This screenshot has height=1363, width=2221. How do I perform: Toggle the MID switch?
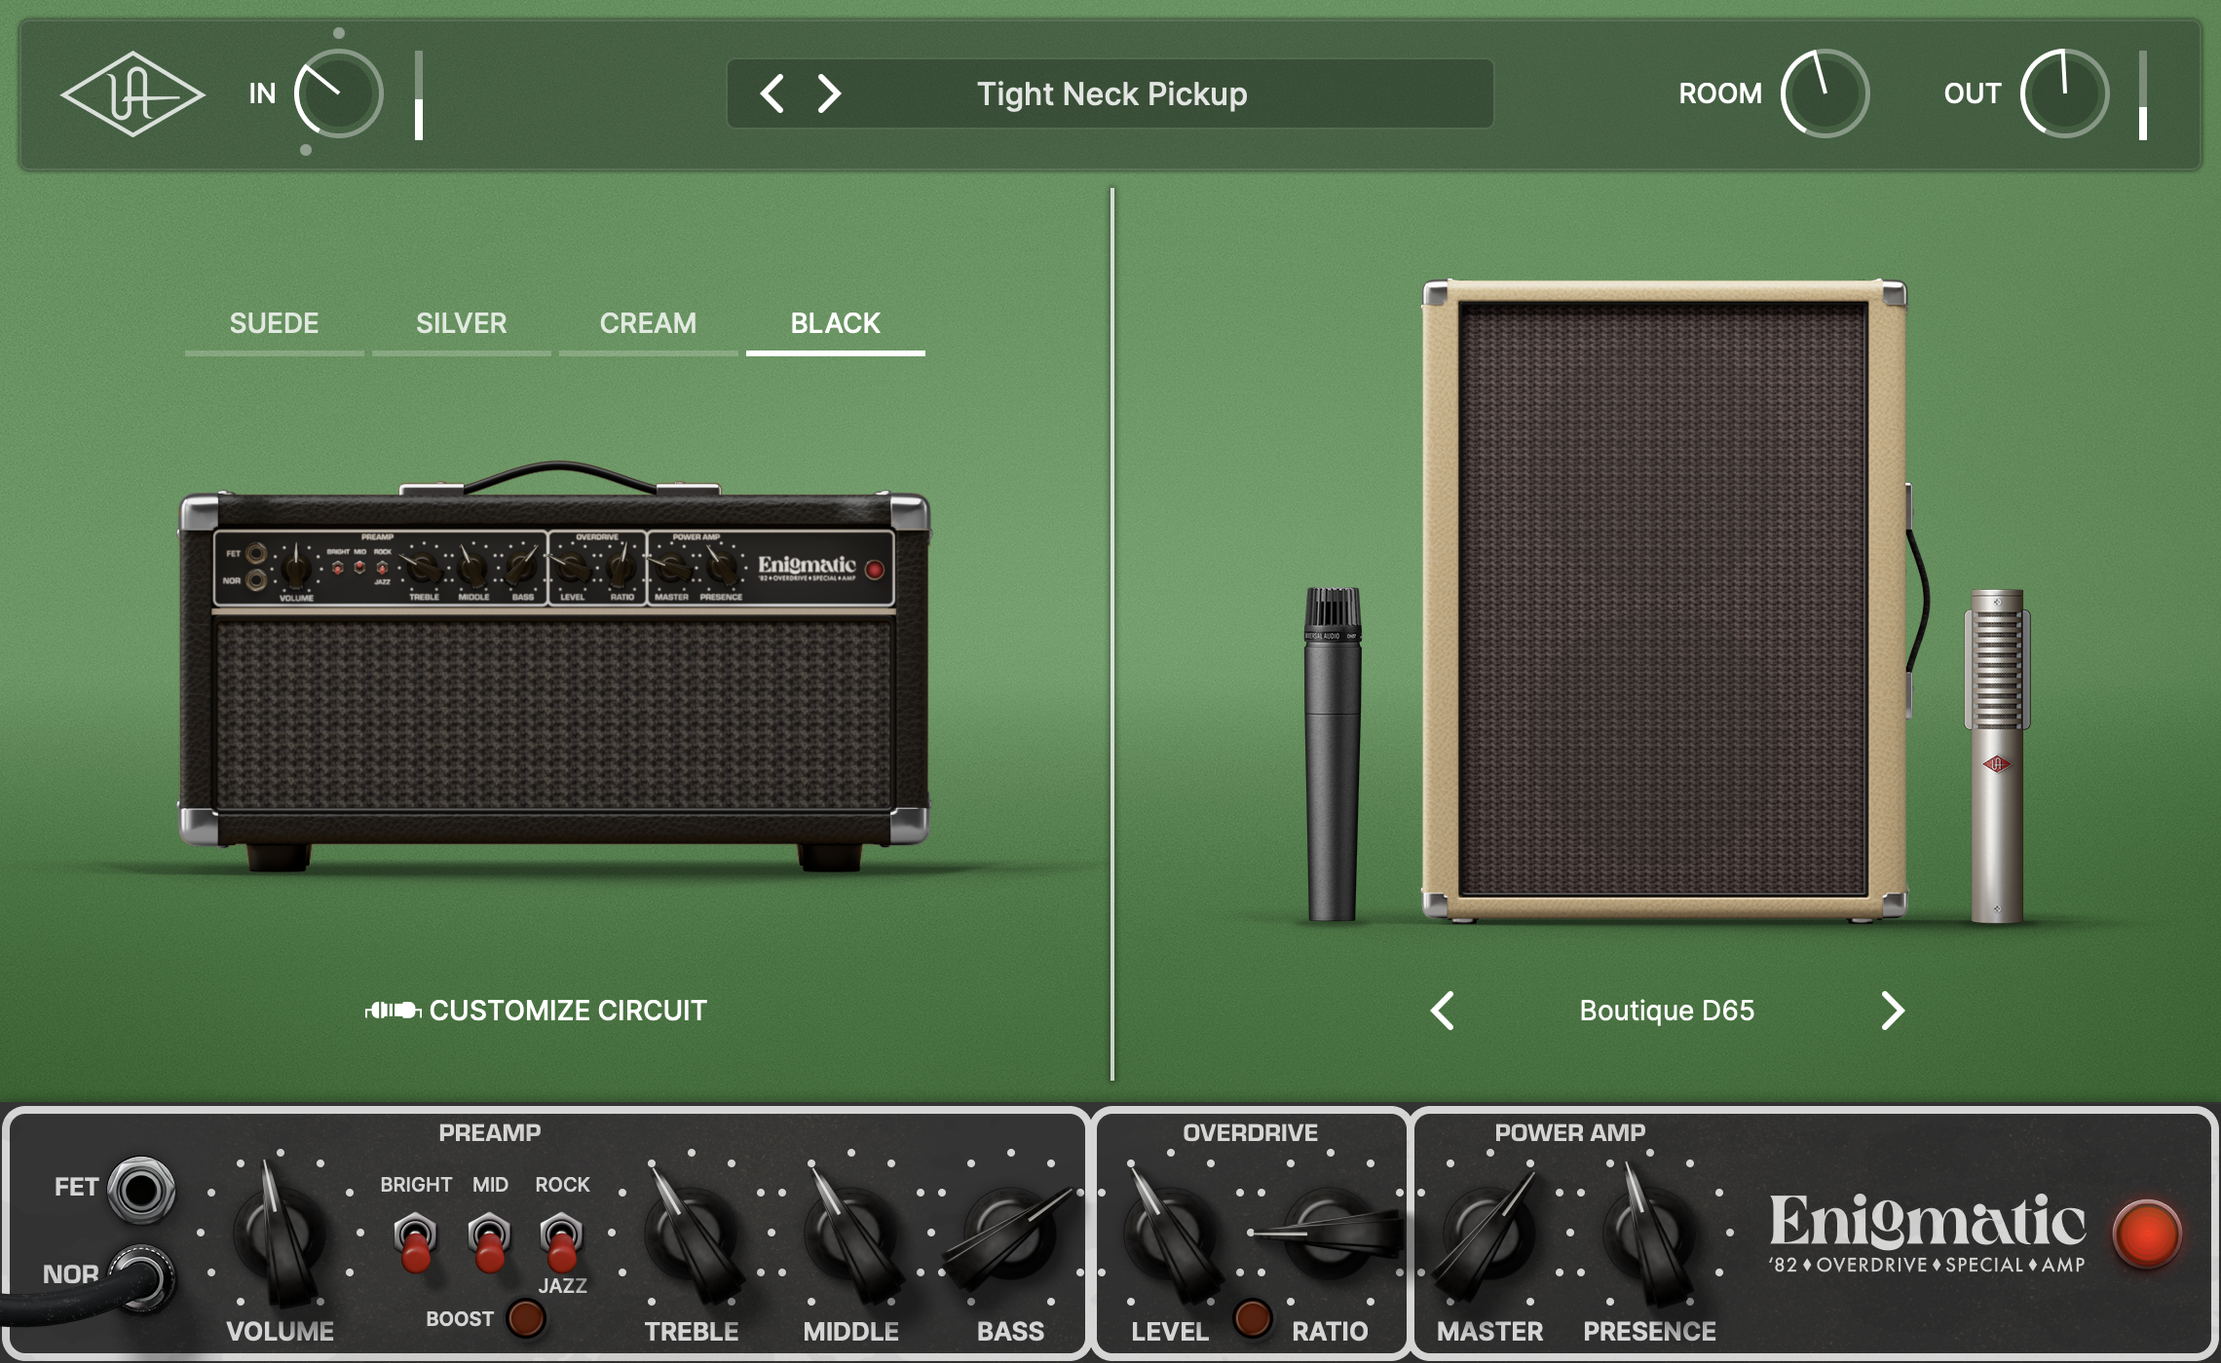pos(489,1241)
